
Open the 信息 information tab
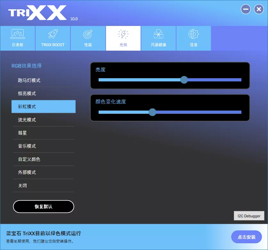(194, 38)
